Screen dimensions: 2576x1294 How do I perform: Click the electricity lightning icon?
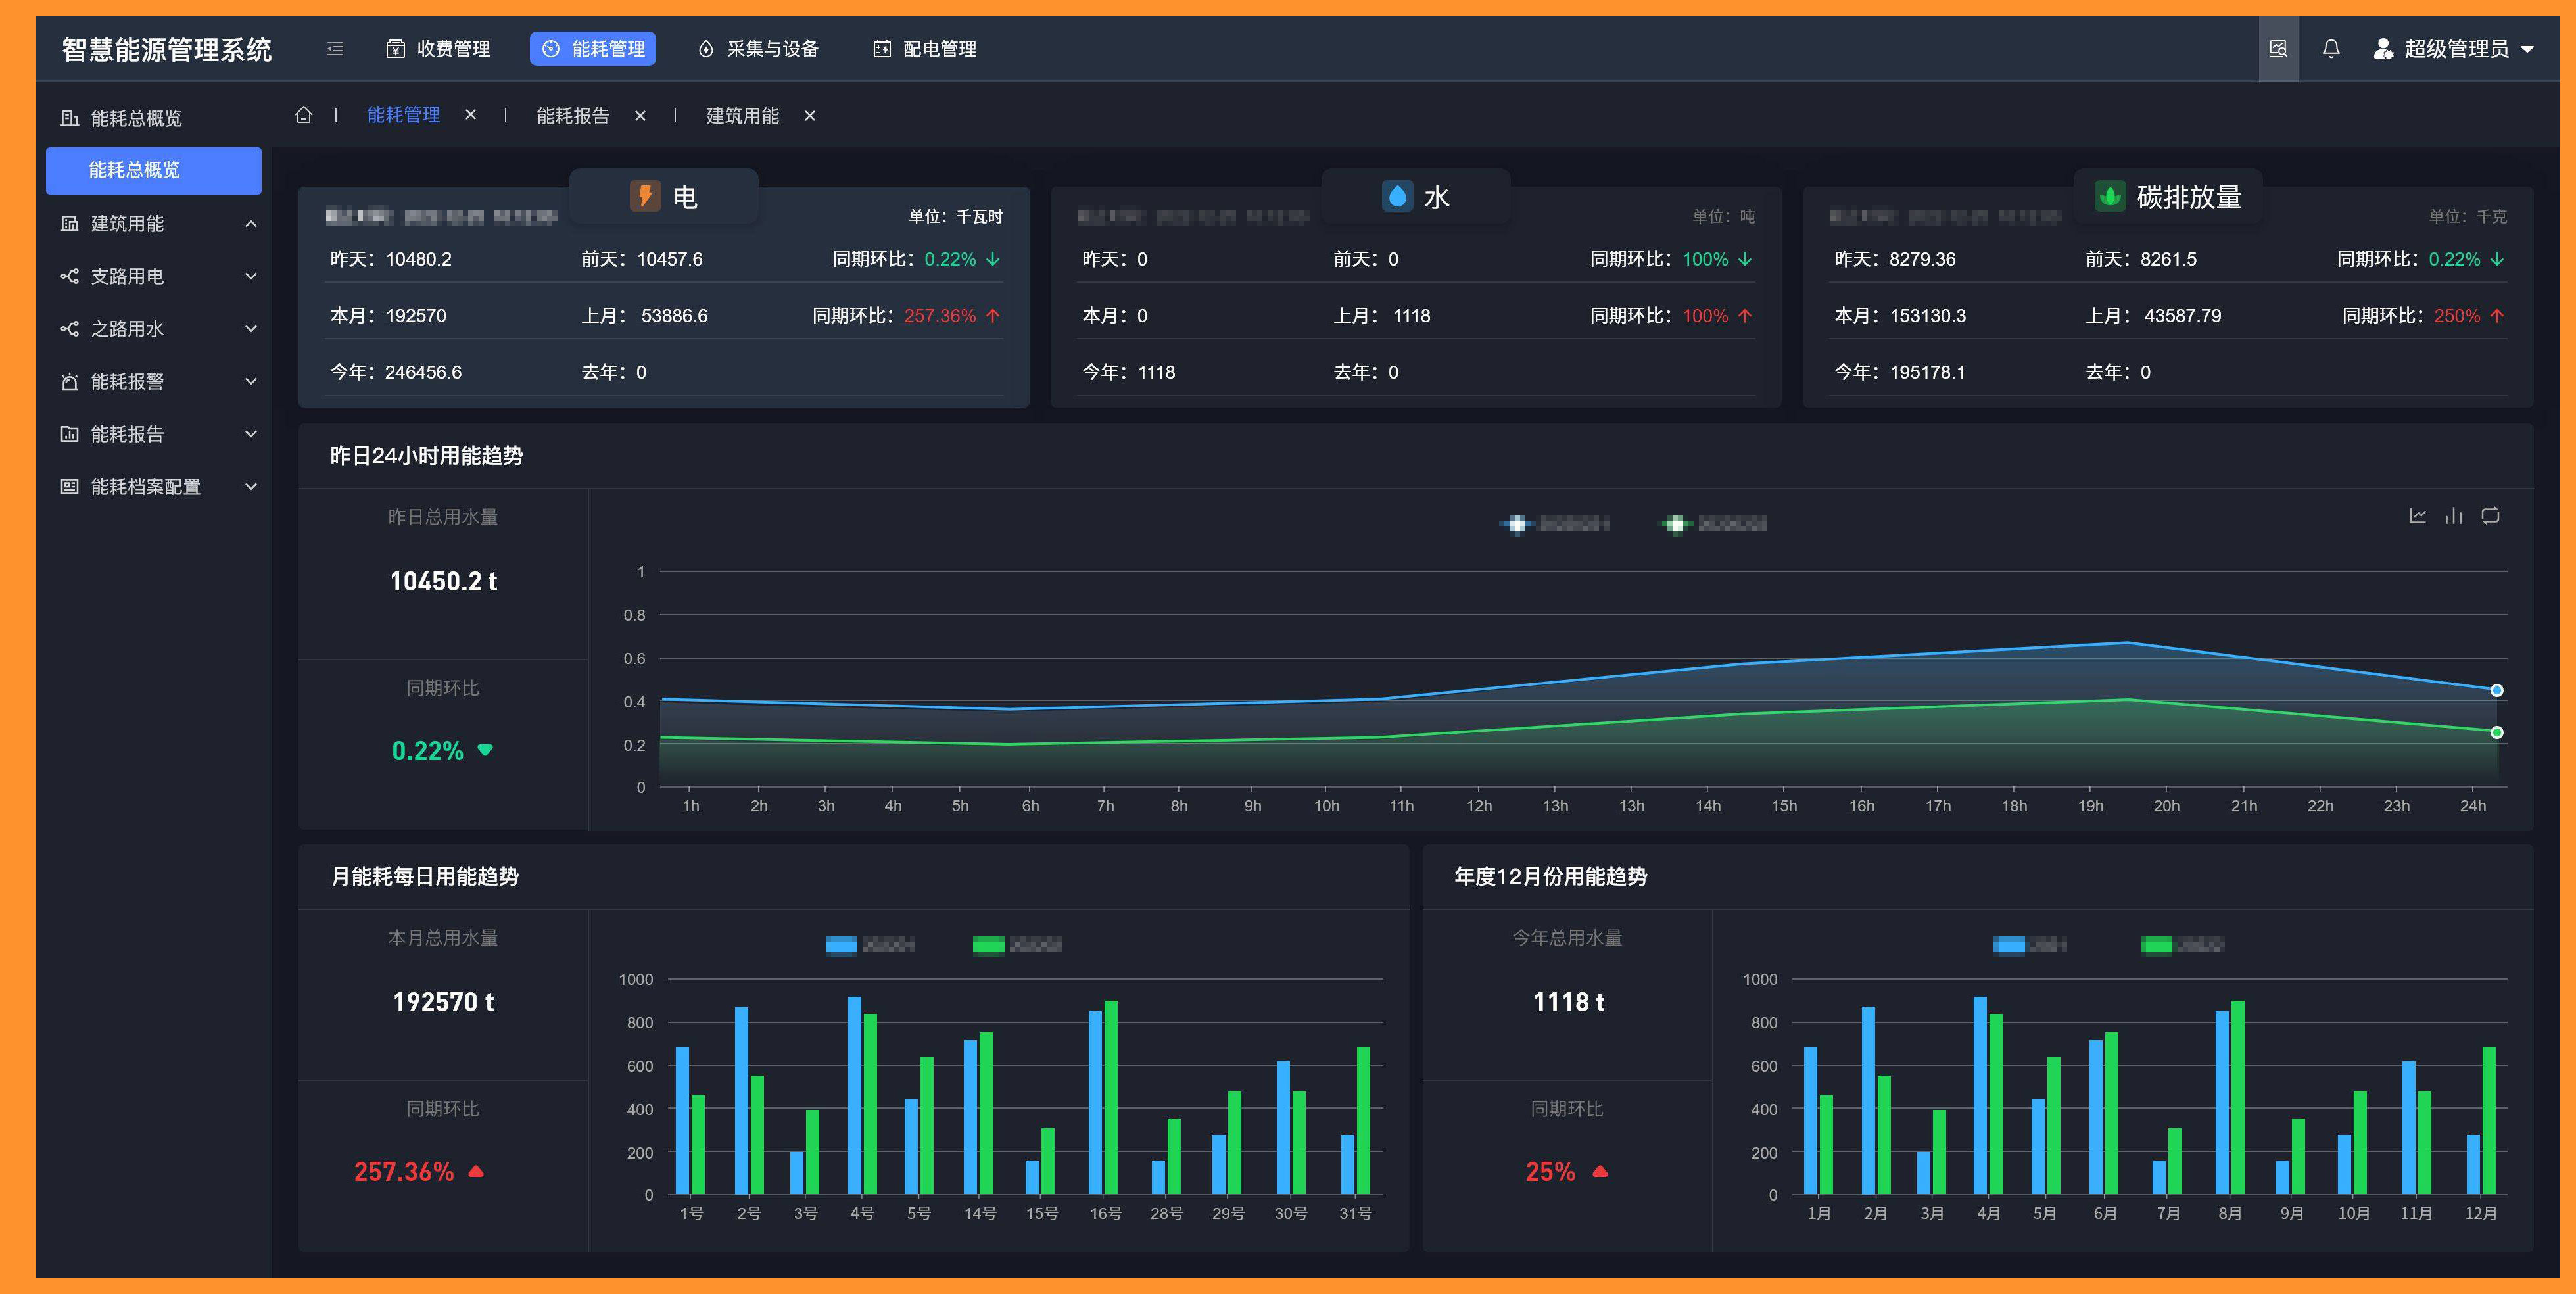(645, 196)
